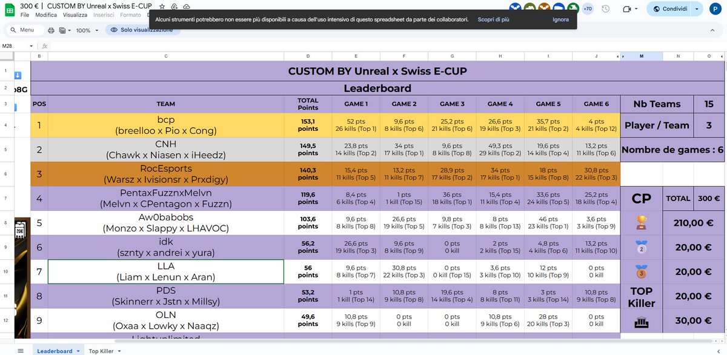The width and height of the screenshot is (727, 355).
Task: Open the Google Sheets home icon
Action: click(x=8, y=9)
